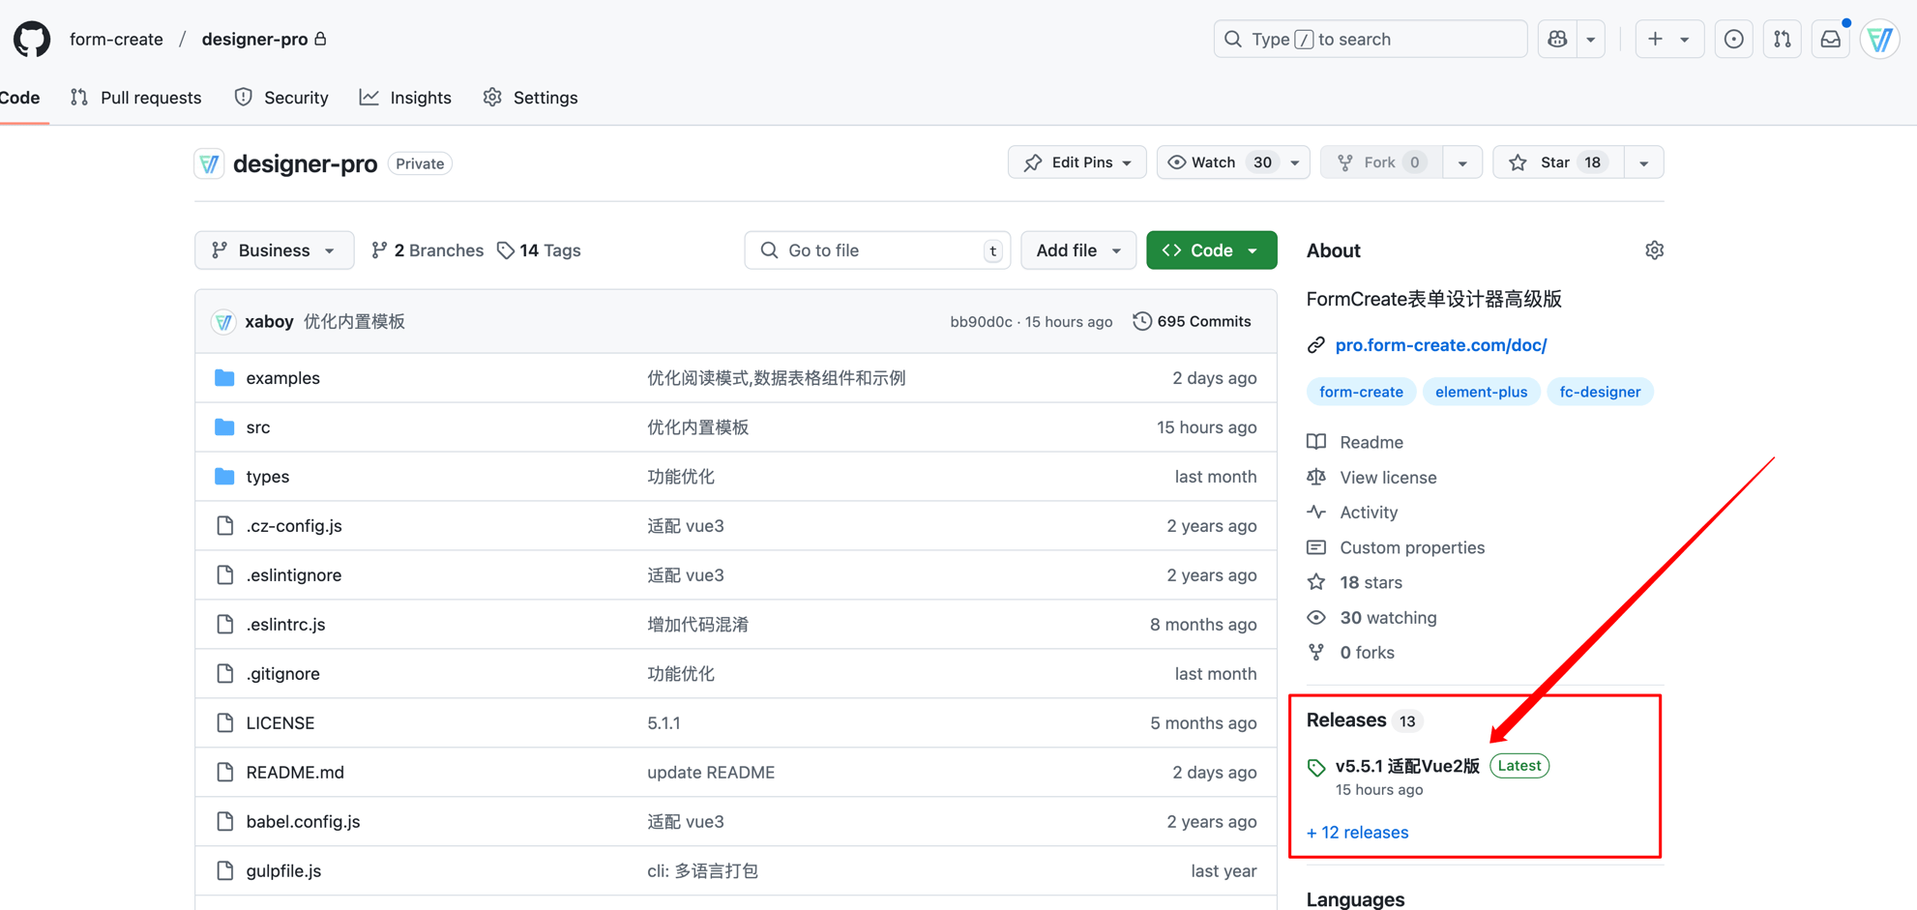View the 18 stars link

[x=1354, y=582]
